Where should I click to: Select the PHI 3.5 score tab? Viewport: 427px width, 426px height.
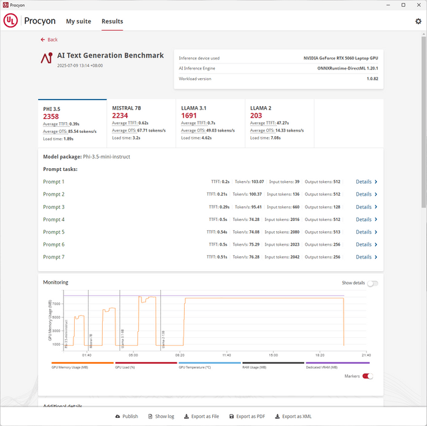pos(73,124)
